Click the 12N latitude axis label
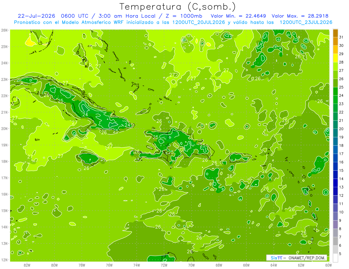This screenshot has width=349, height=269. [x=4, y=260]
